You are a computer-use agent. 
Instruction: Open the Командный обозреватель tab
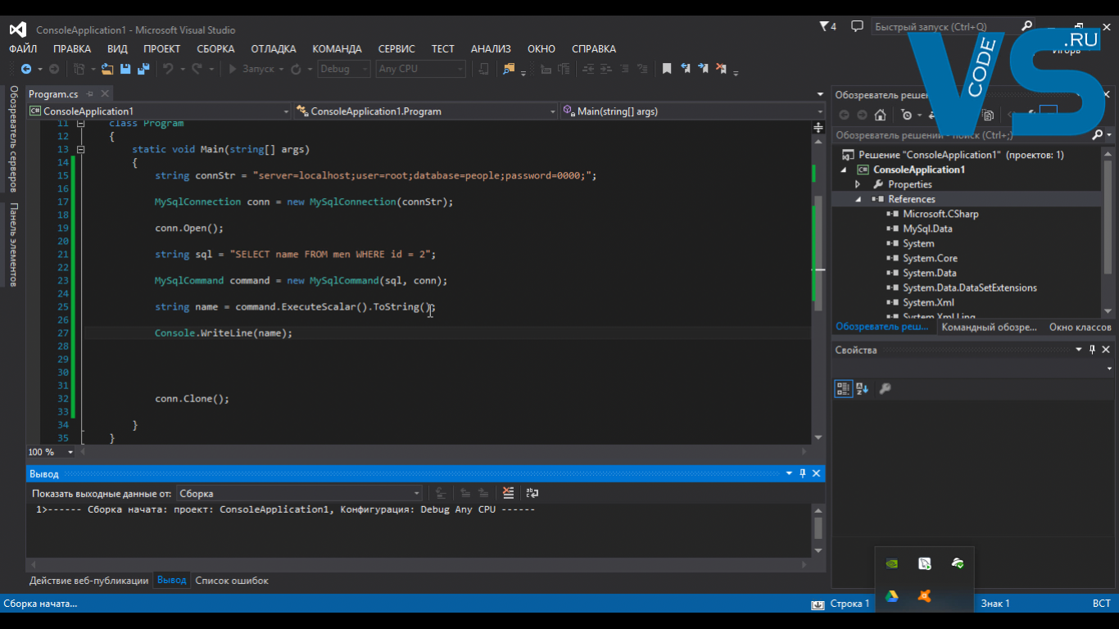(x=989, y=328)
